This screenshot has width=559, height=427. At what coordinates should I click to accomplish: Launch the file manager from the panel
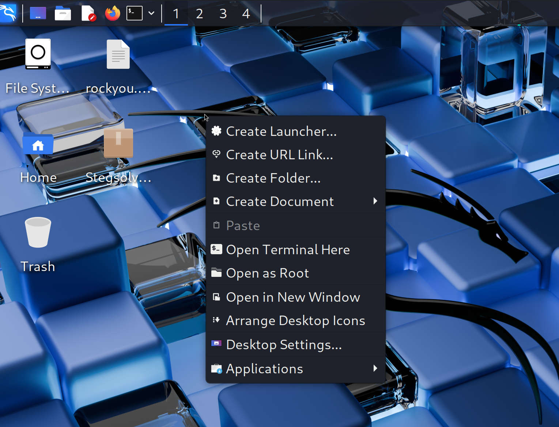pos(63,14)
